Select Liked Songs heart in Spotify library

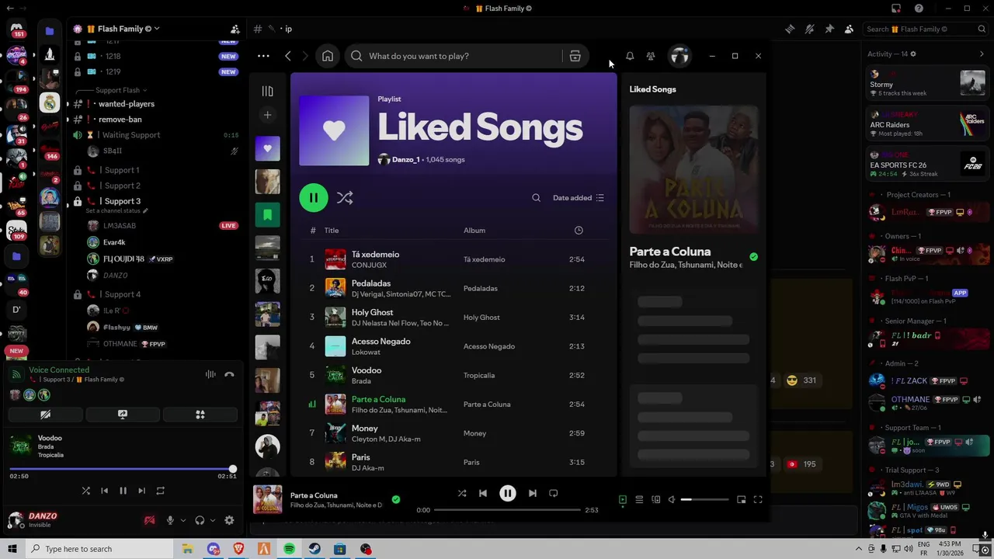267,148
